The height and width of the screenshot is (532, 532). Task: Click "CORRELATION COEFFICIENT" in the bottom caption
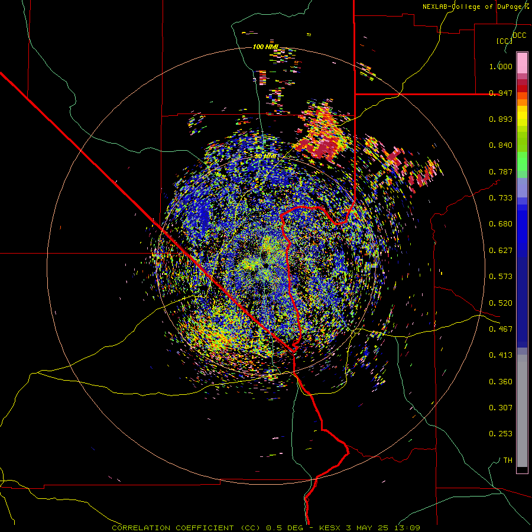[173, 528]
